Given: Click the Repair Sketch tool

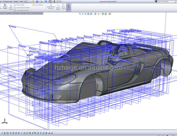Looking at the screenshot, I should (x=58, y=7).
